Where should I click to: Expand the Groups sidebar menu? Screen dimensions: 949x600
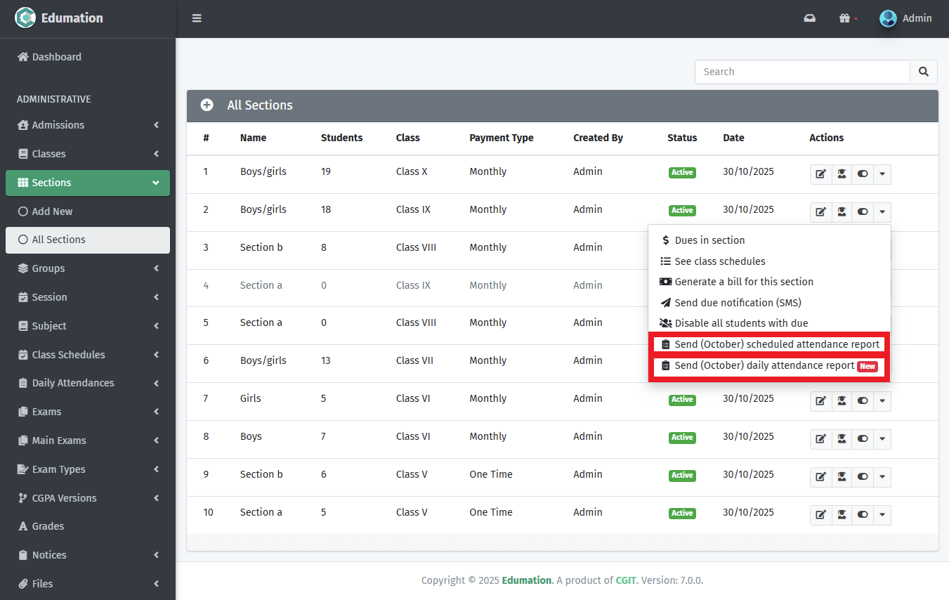point(88,268)
